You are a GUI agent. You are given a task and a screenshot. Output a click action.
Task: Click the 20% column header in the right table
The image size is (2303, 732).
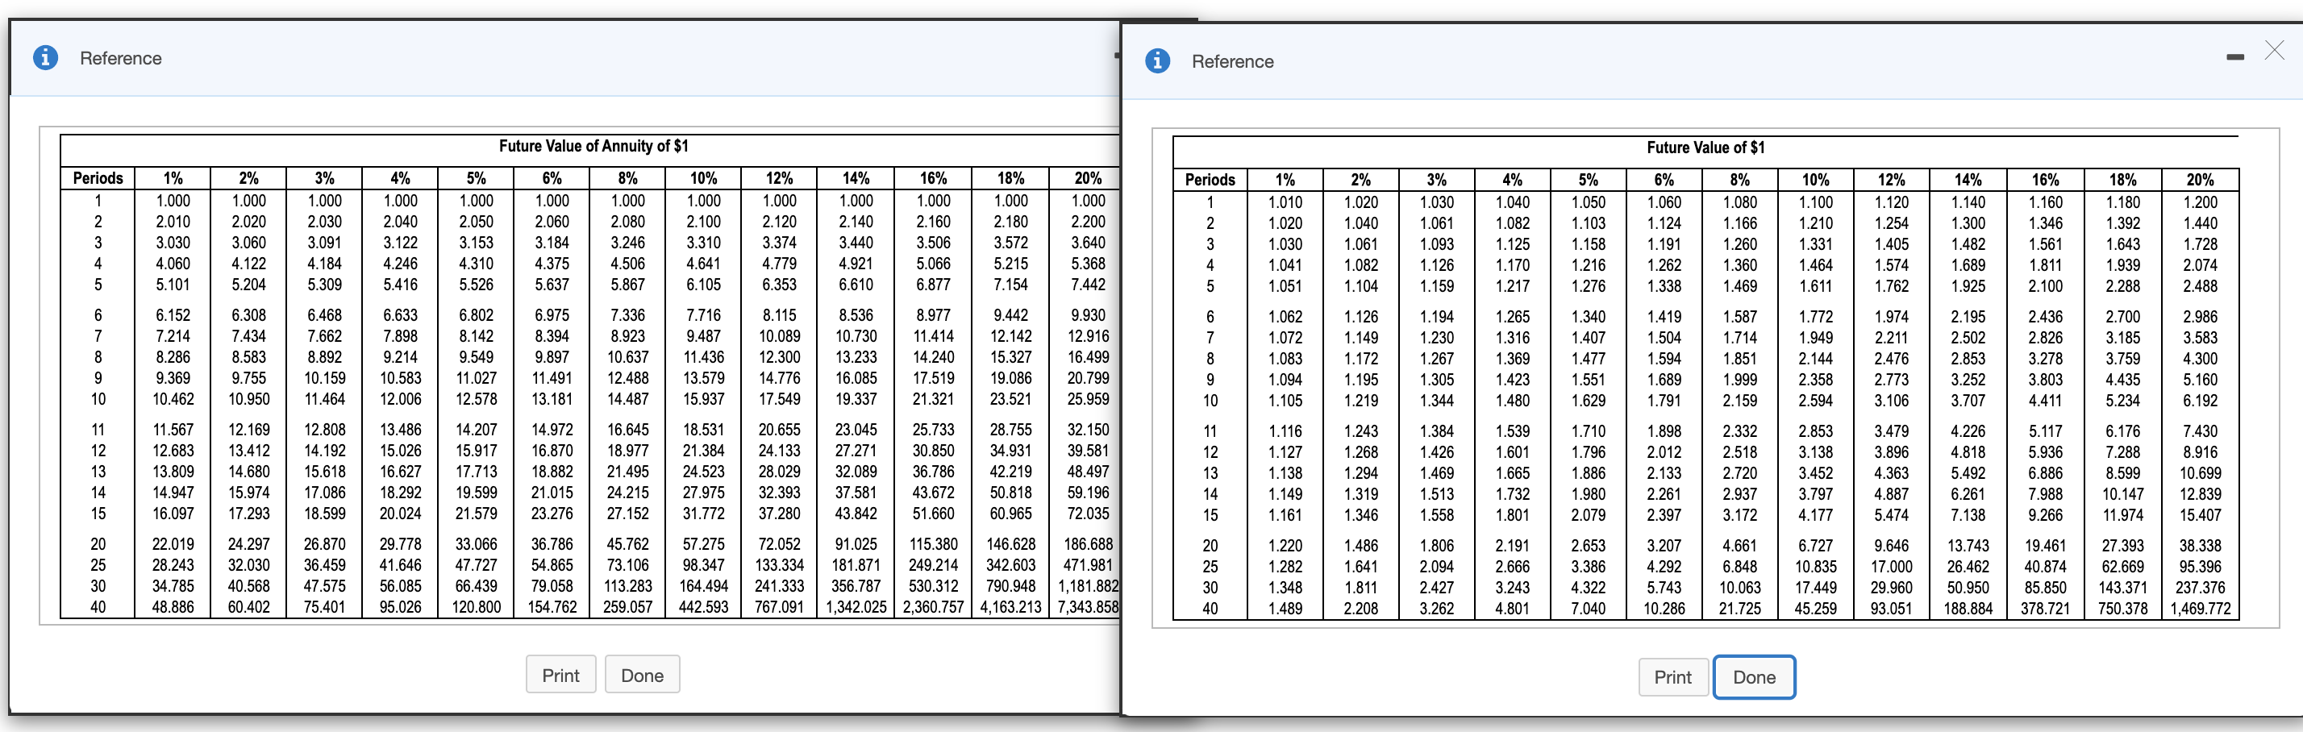pyautogui.click(x=2200, y=180)
